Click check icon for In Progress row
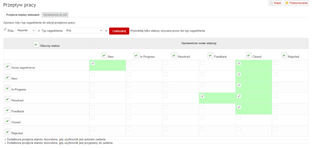 click(x=8, y=88)
